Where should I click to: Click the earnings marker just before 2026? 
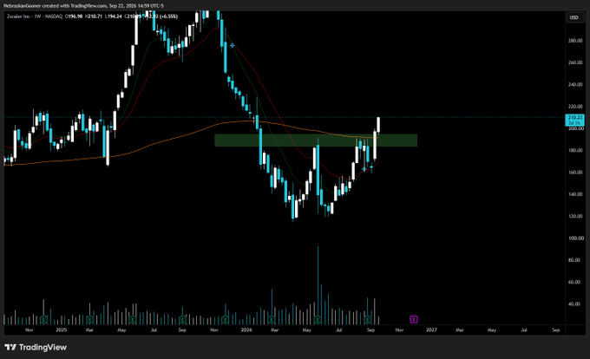click(225, 320)
